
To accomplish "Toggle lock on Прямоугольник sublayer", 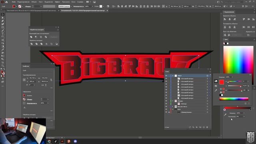I will tap(169, 112).
